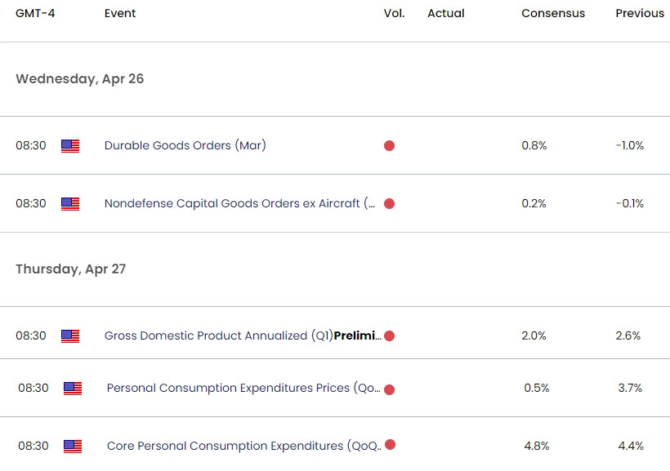670x471 pixels.
Task: Sort by the Vol. column header
Action: click(394, 13)
